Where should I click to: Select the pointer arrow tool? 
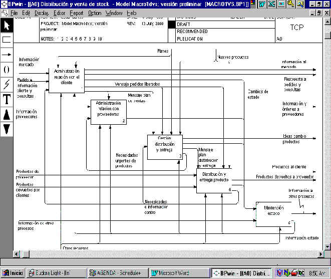[7, 26]
